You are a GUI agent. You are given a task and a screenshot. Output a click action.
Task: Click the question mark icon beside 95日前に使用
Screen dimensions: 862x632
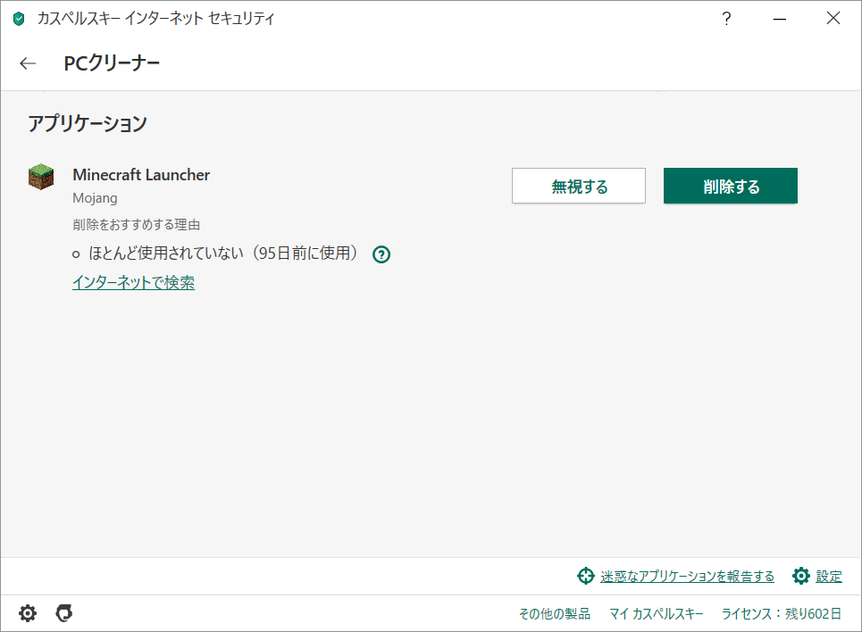pyautogui.click(x=381, y=254)
